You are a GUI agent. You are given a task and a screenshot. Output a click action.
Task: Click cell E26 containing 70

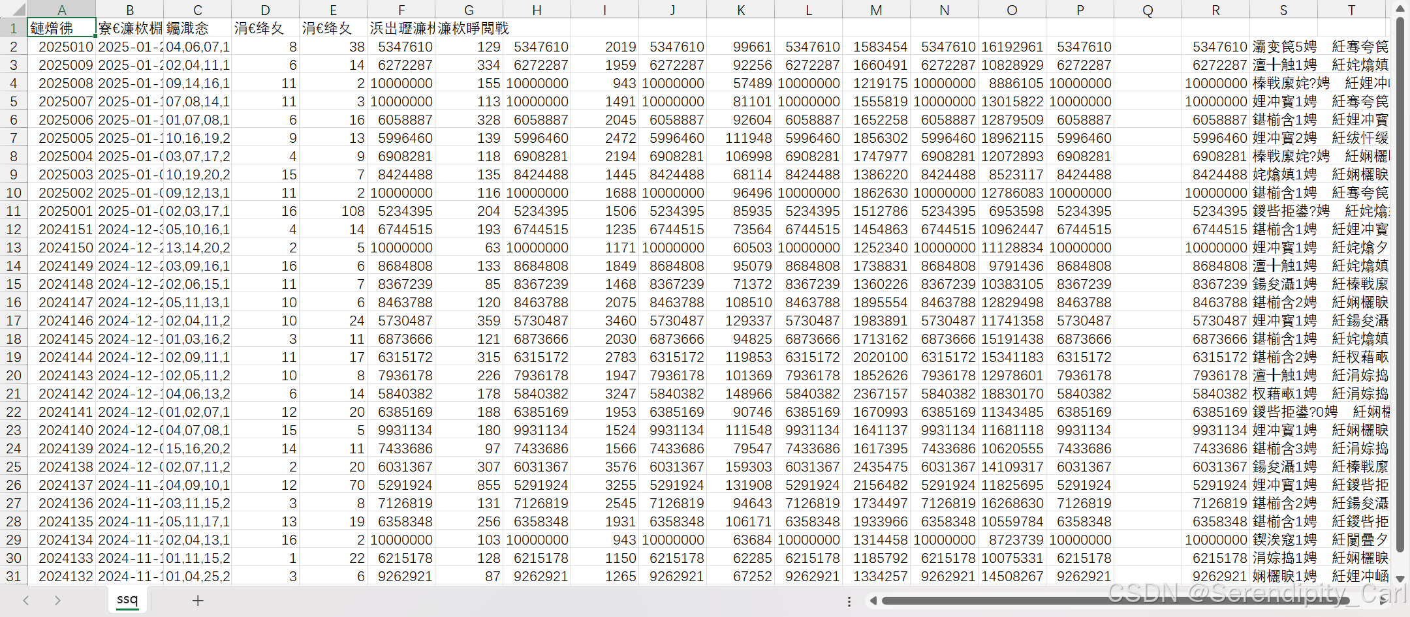334,485
